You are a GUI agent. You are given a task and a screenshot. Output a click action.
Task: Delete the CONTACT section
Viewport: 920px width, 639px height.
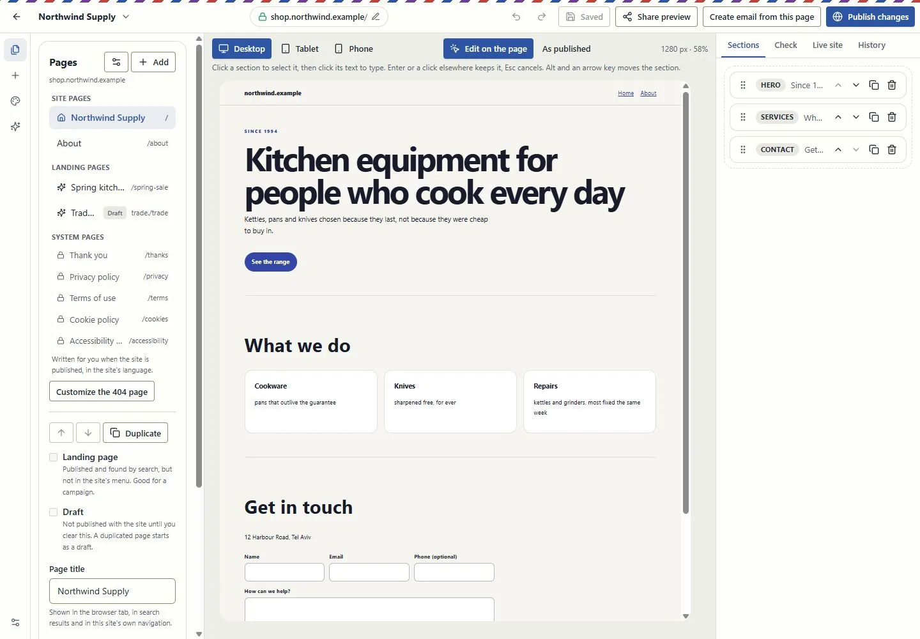(x=892, y=150)
